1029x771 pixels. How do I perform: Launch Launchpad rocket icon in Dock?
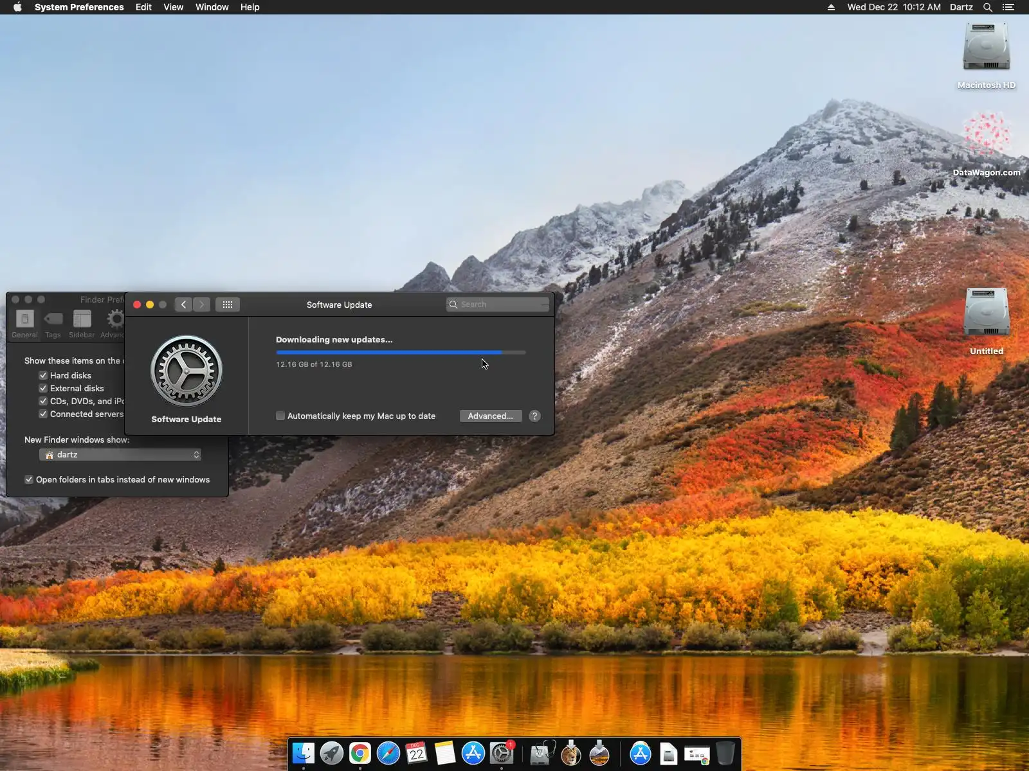point(332,753)
